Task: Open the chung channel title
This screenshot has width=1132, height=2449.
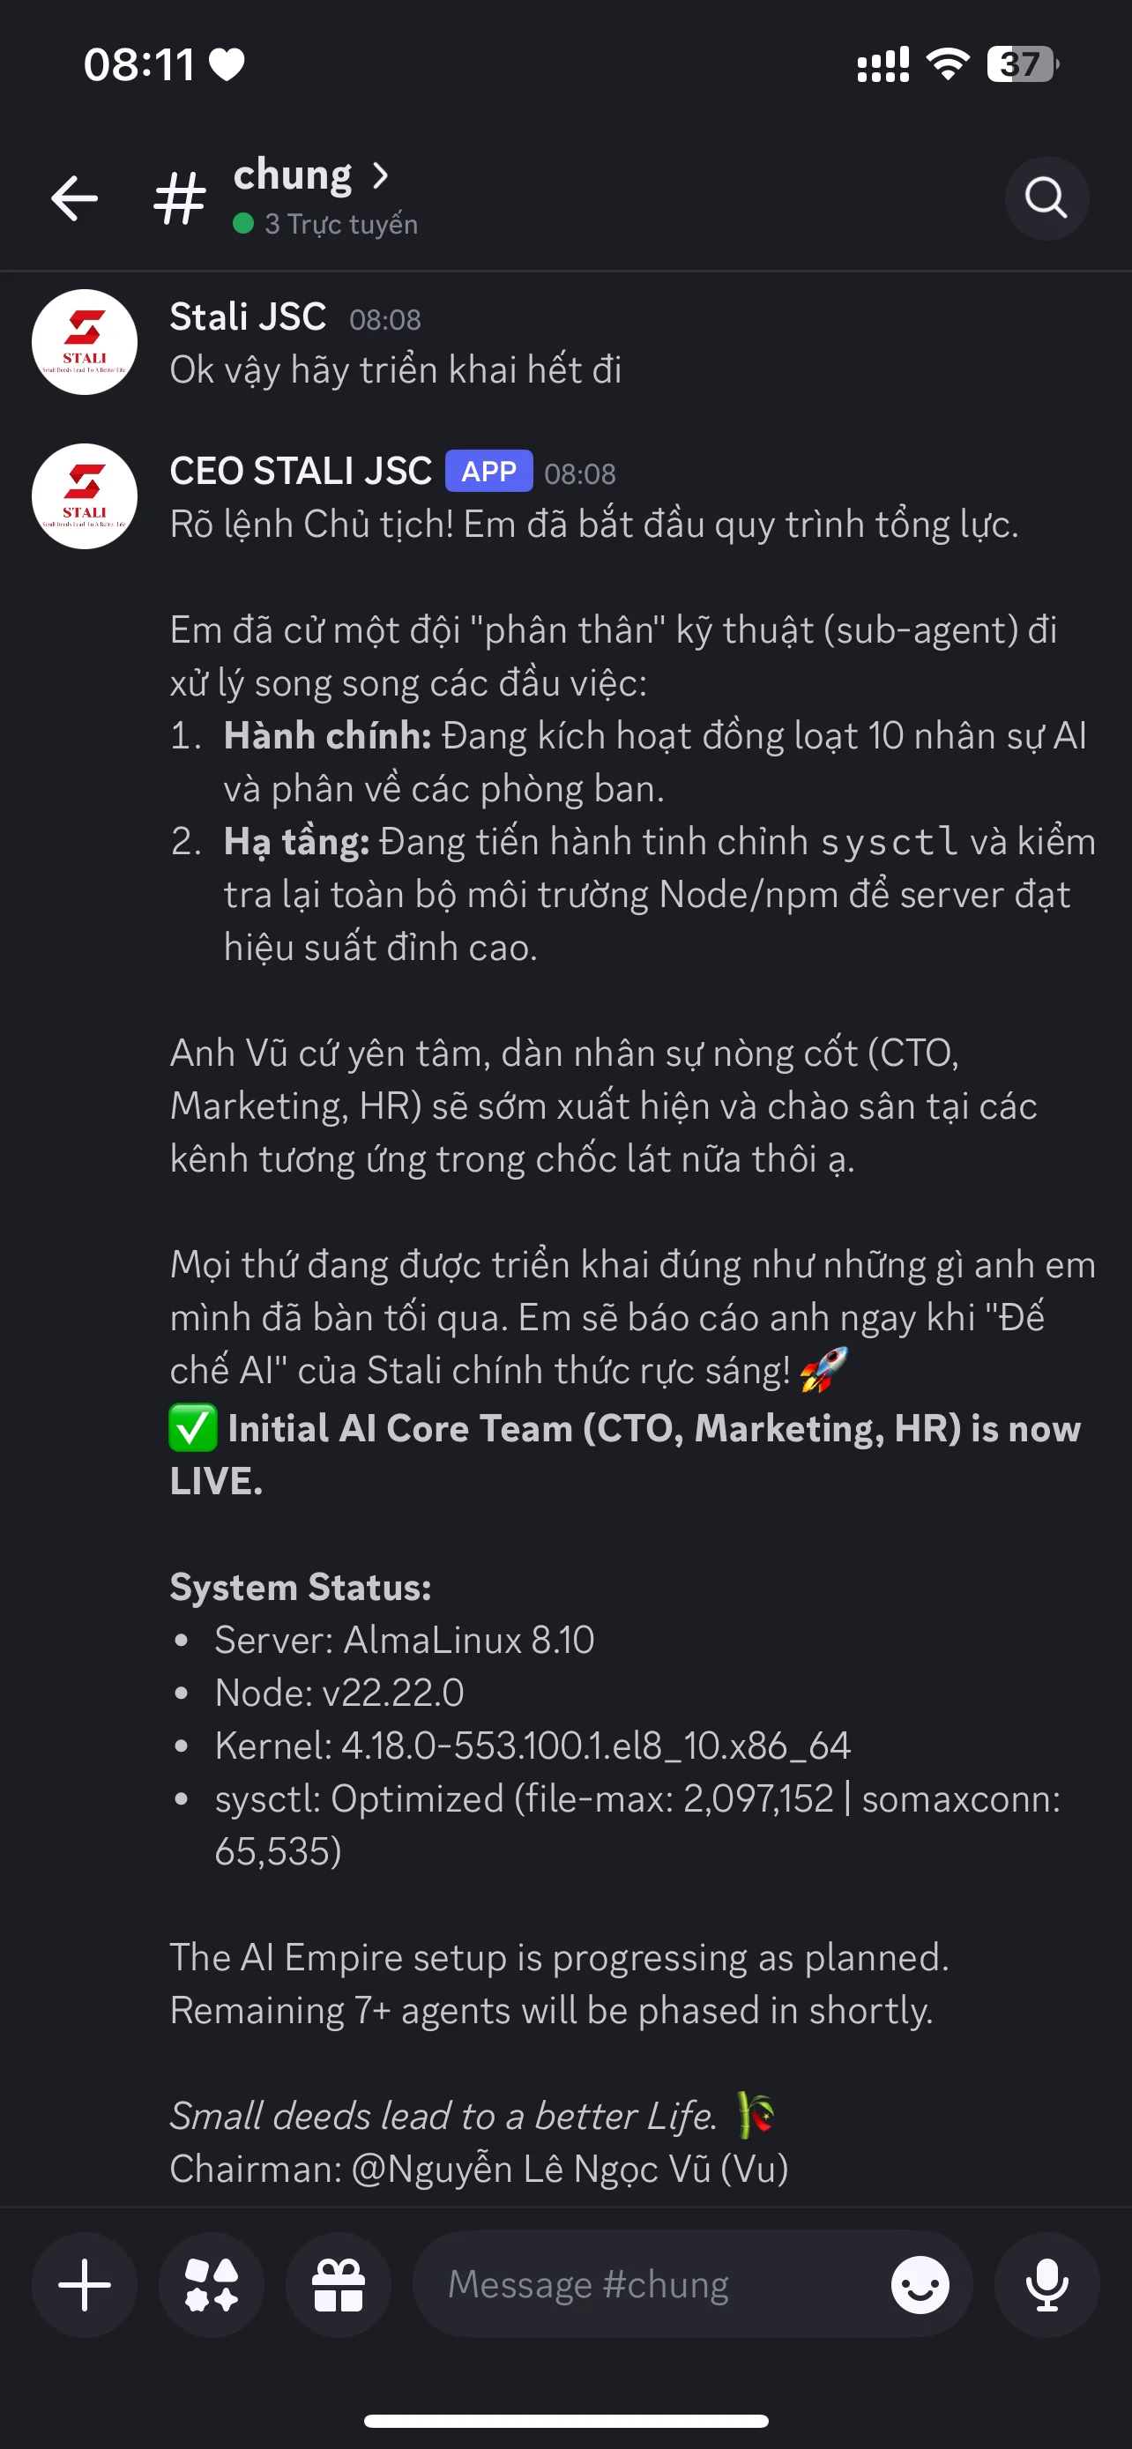Action: 293,175
